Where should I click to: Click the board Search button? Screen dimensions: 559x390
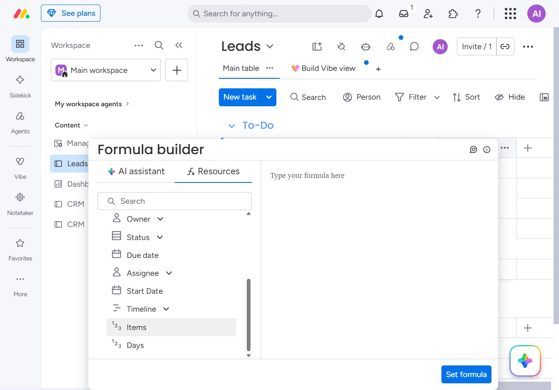click(x=308, y=97)
